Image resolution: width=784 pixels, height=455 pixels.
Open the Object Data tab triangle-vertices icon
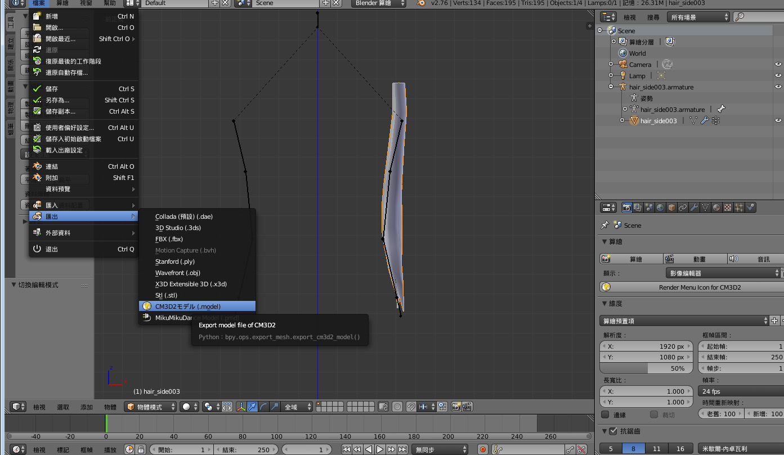(705, 208)
